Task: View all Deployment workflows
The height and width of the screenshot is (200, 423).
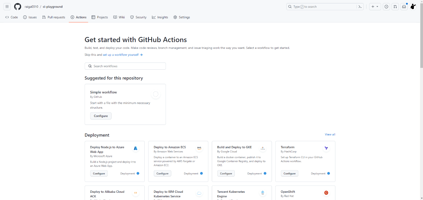Action: [x=330, y=135]
